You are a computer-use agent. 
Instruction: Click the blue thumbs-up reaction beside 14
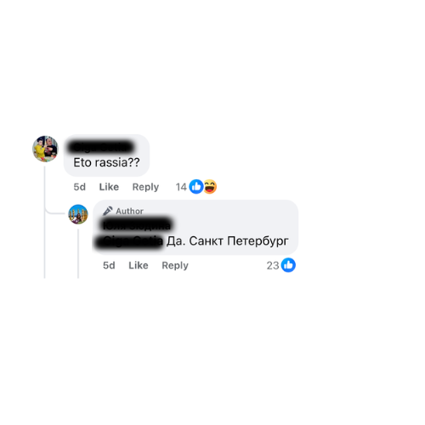pyautogui.click(x=196, y=187)
